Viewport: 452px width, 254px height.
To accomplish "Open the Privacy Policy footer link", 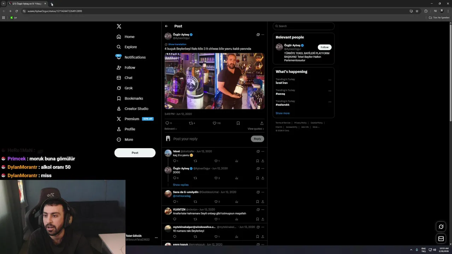I will (x=300, y=123).
